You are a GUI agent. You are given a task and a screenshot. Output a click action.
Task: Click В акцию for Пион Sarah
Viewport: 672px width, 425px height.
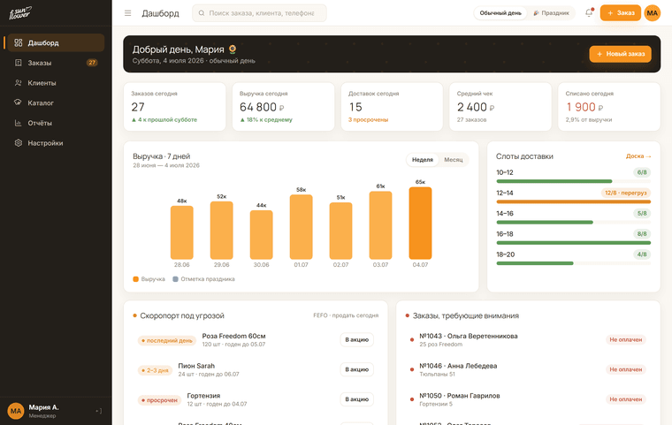pos(356,369)
